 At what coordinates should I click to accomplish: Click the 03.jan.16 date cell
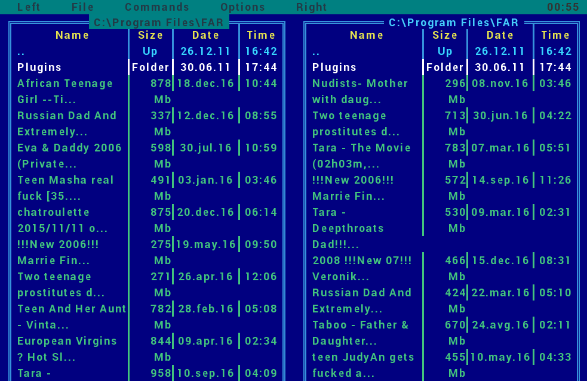[x=205, y=180]
